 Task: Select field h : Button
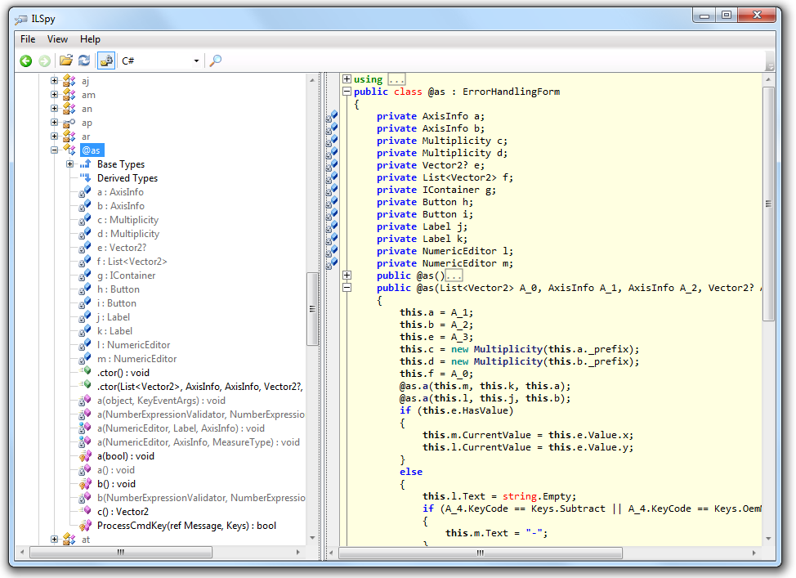[119, 289]
